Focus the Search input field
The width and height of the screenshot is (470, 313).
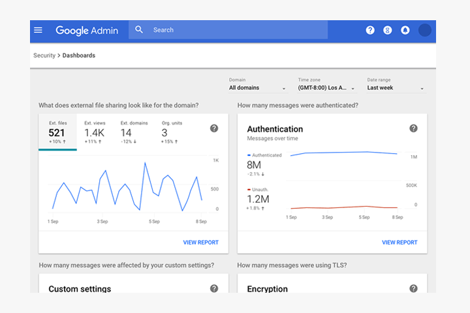228,29
